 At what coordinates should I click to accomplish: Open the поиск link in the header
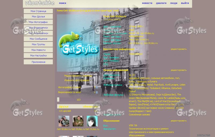[63, 3]
